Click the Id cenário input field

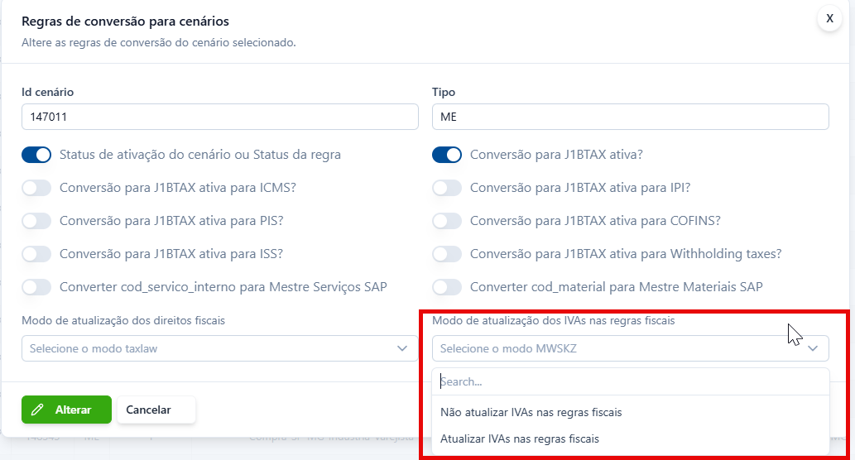[219, 117]
